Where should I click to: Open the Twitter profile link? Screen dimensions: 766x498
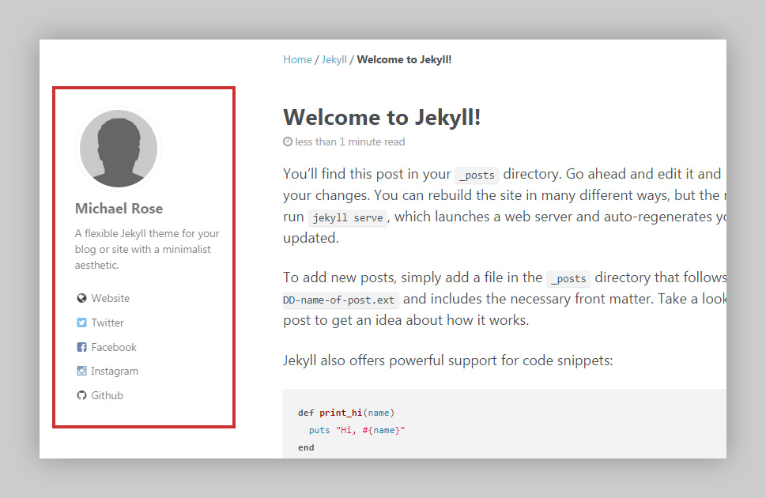(108, 323)
